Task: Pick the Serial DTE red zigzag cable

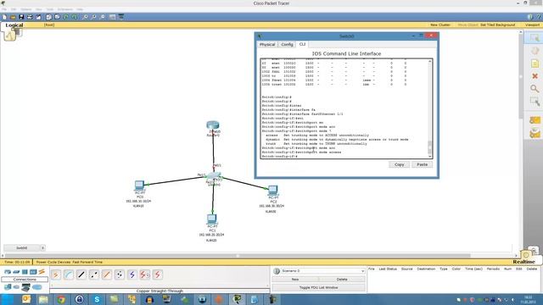Action: (158, 274)
